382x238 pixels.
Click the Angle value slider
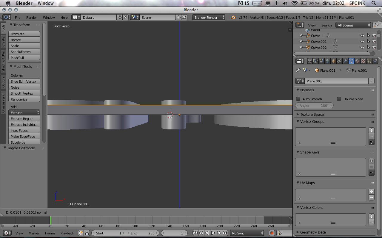point(314,105)
